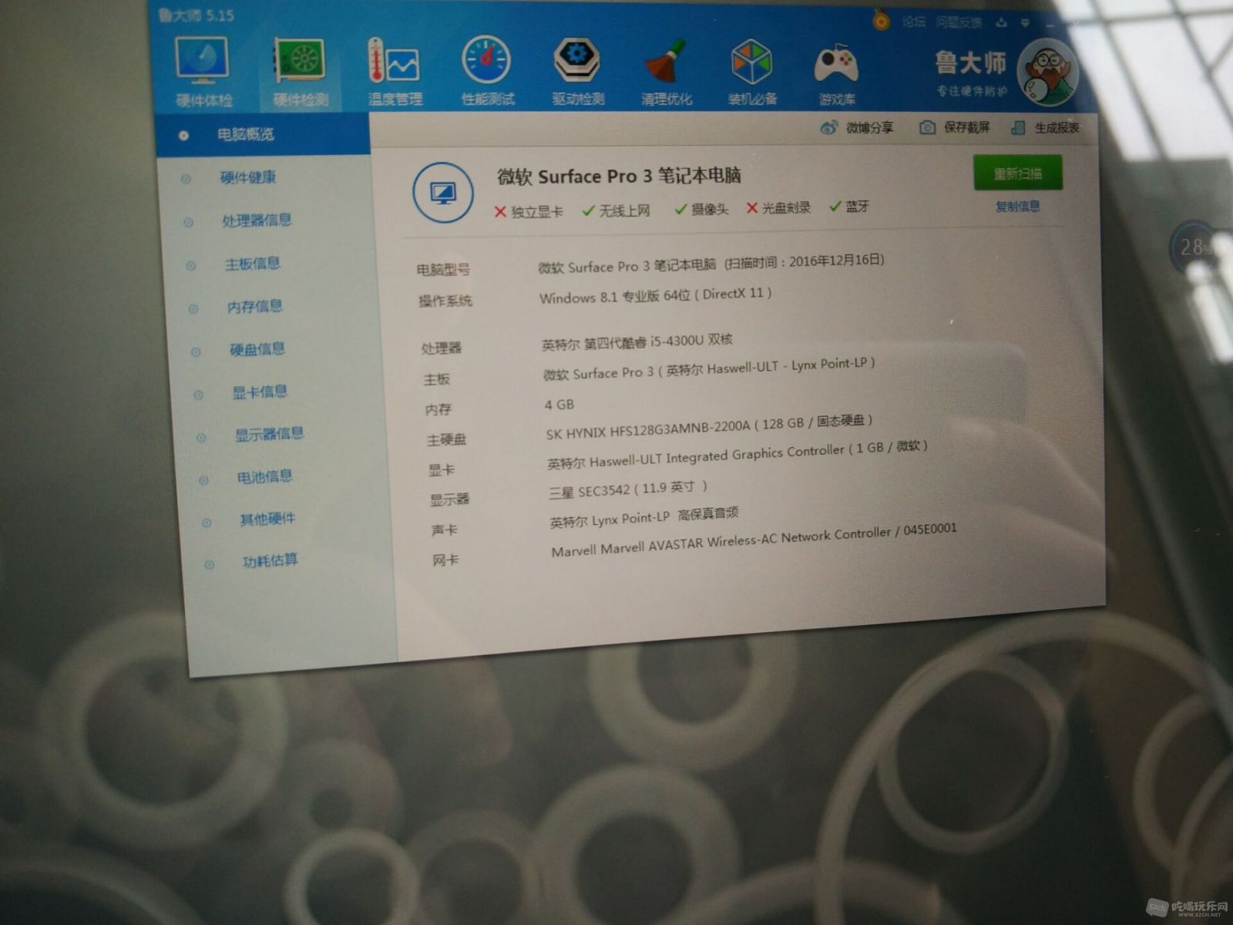Screen dimensions: 1233x925
Task: Click 保存截屏 save screenshot
Action: (x=966, y=127)
